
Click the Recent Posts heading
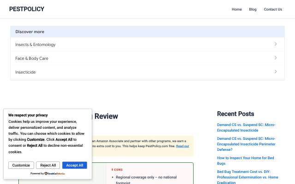pyautogui.click(x=236, y=114)
